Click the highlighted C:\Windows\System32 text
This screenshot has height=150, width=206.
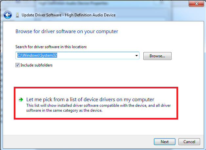tap(37, 55)
